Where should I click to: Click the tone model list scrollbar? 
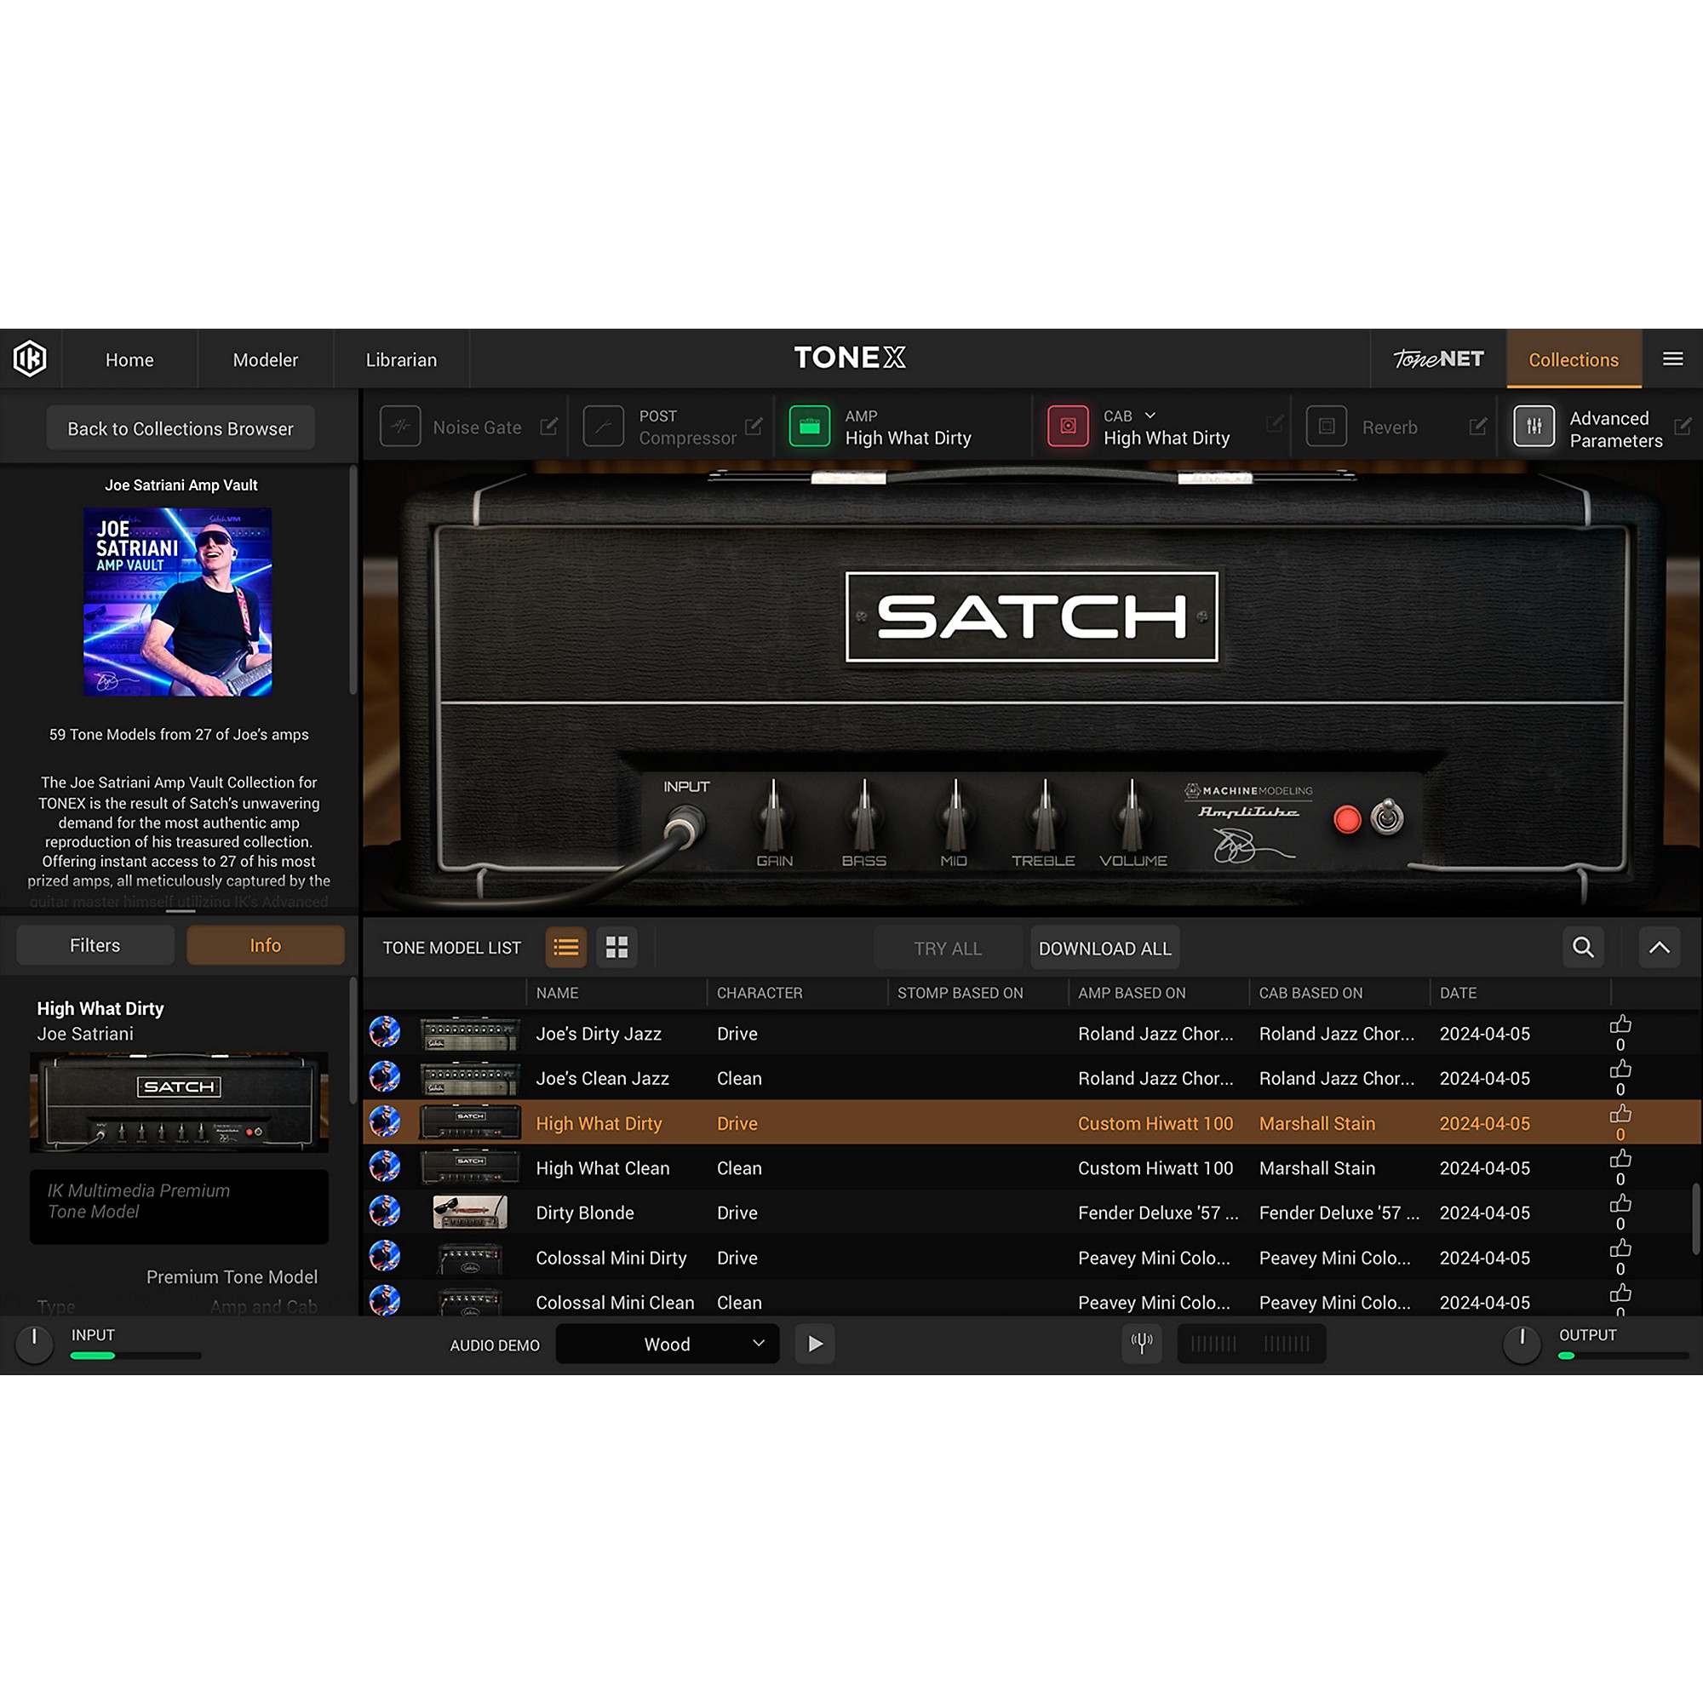[1695, 1218]
